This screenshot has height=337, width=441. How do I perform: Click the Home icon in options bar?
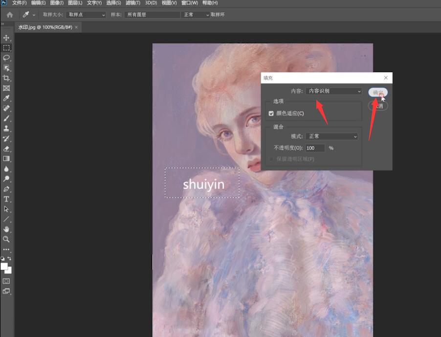pos(10,15)
